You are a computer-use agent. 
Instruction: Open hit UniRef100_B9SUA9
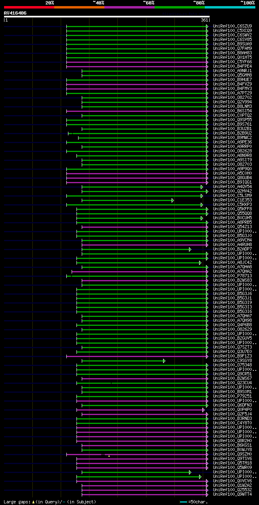(232, 44)
